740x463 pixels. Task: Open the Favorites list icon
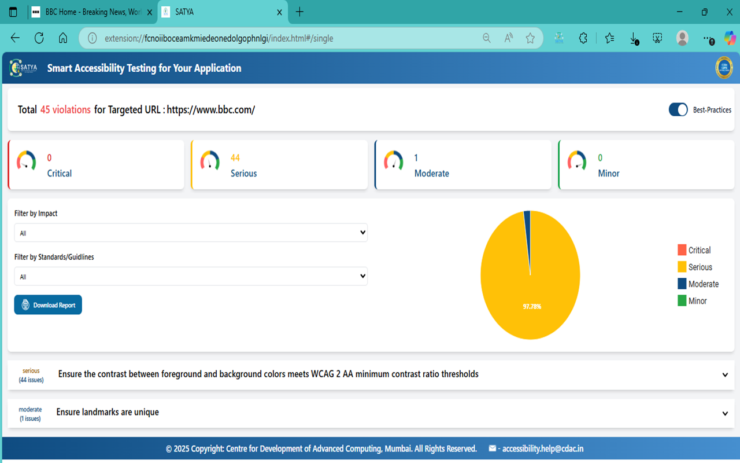[x=609, y=38]
